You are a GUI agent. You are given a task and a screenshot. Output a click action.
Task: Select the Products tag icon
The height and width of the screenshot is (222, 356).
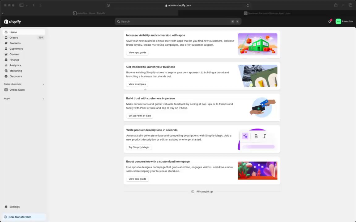6,43
